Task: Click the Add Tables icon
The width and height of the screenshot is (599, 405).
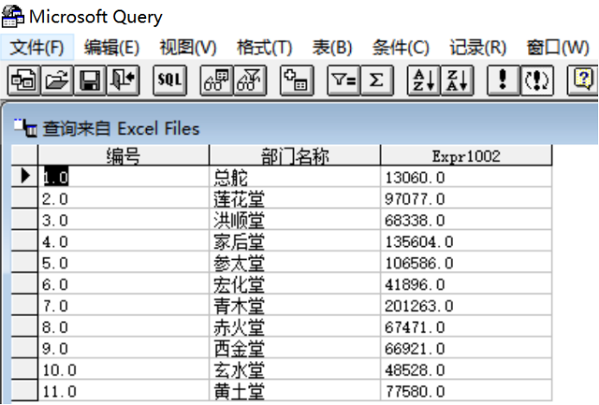Action: point(296,80)
